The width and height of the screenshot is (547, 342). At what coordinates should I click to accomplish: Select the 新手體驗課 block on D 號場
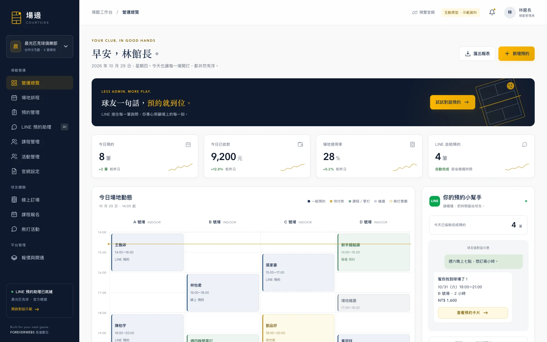point(374,252)
